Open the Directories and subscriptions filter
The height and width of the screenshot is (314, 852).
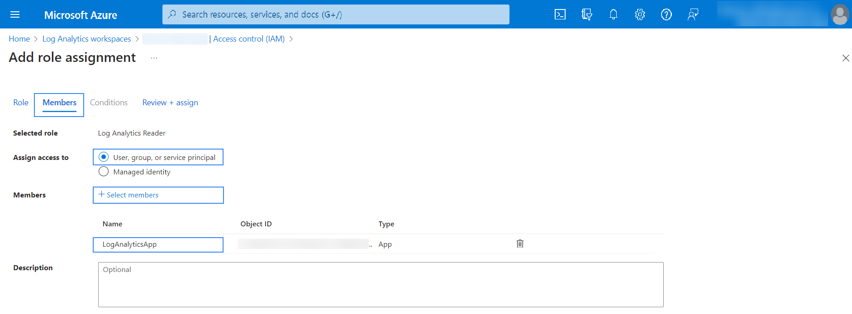click(x=586, y=14)
